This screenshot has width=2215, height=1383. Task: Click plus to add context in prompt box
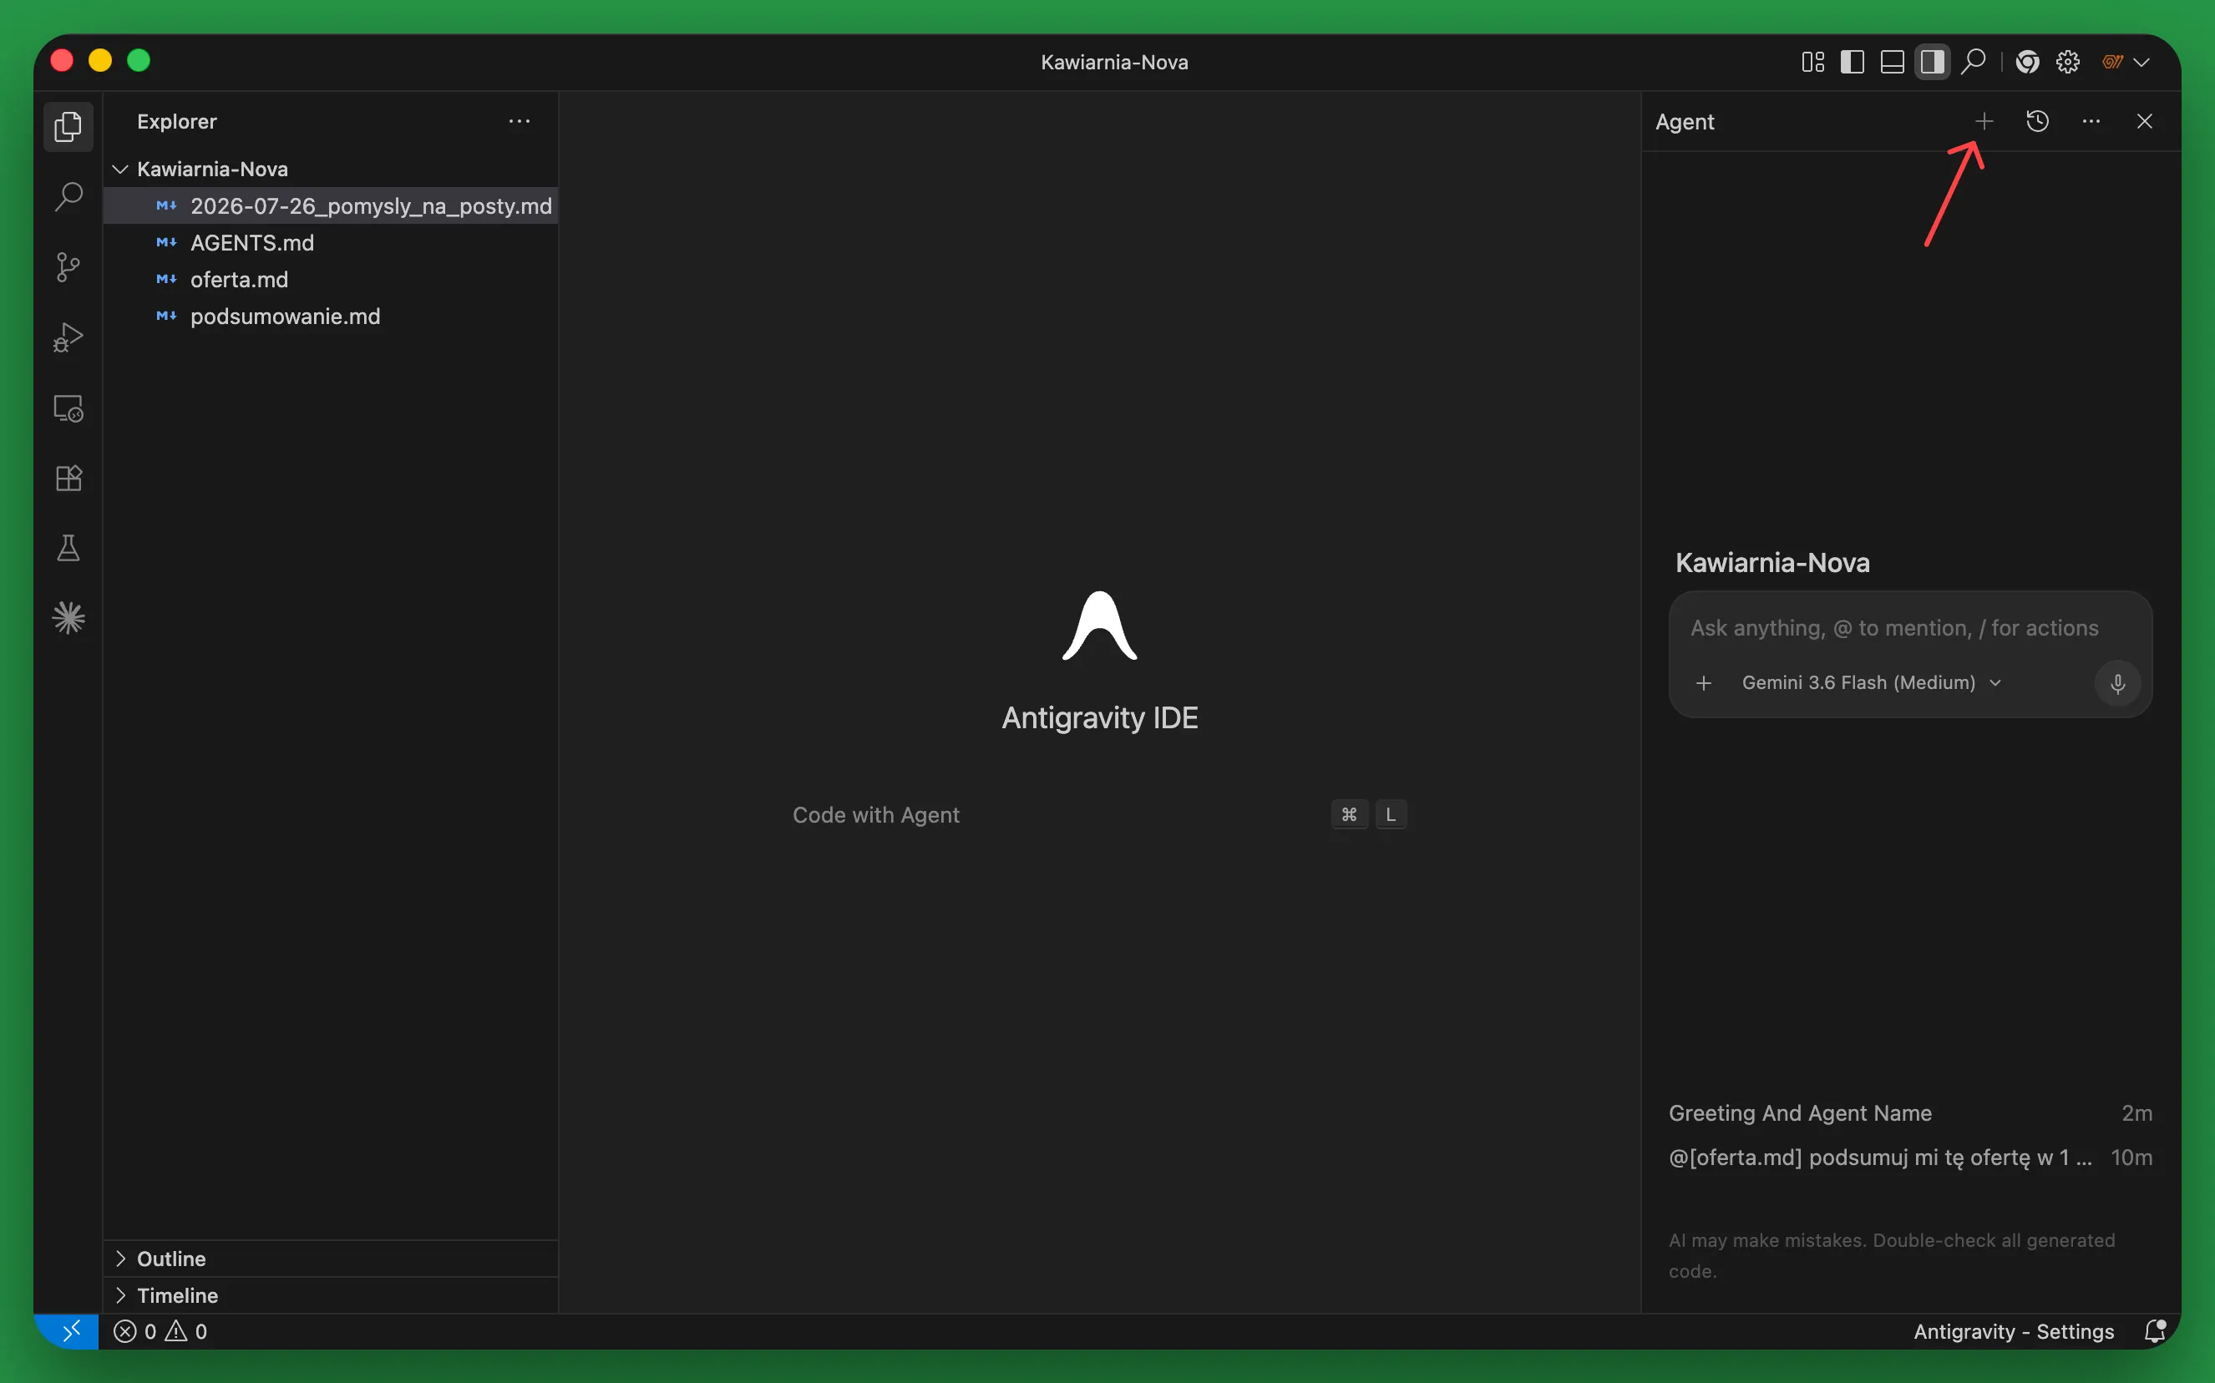click(1704, 683)
